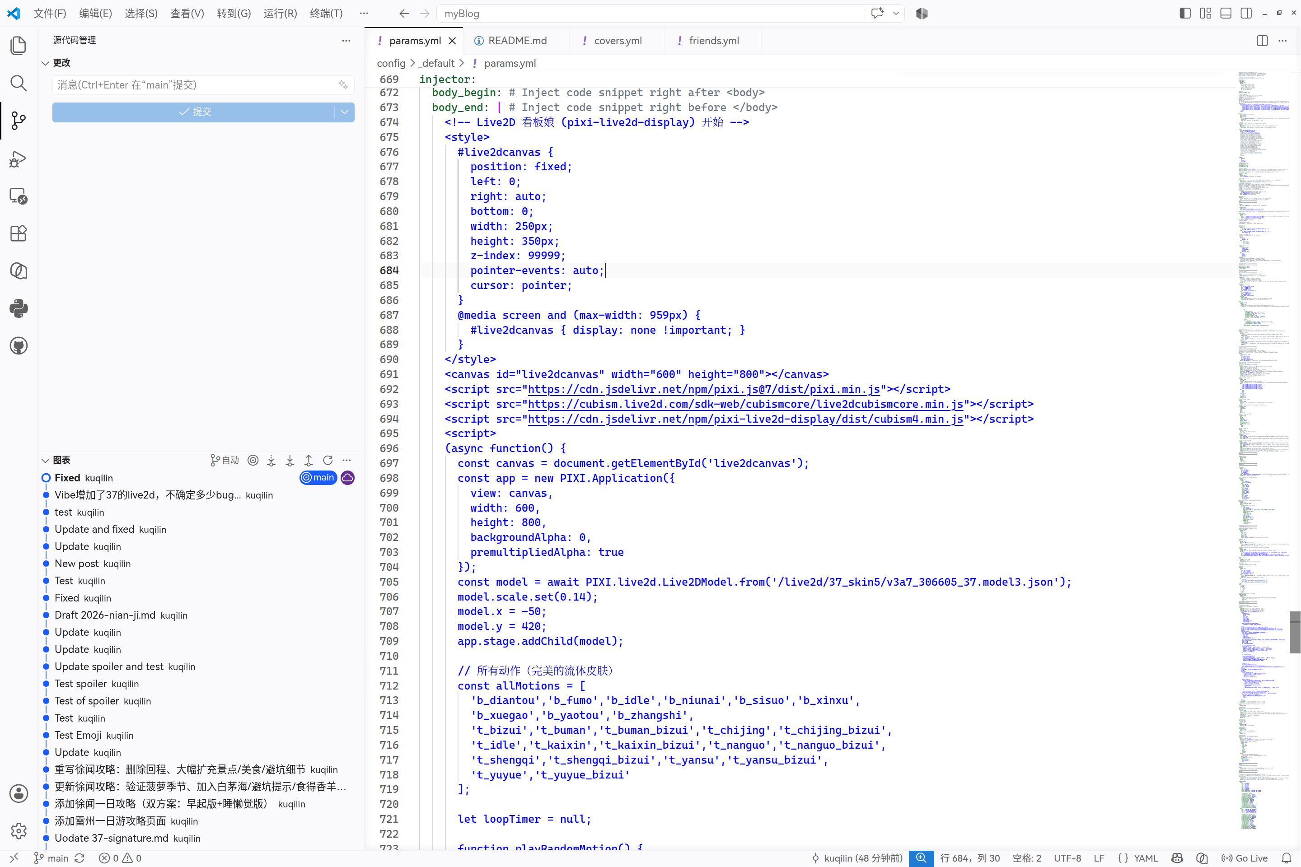1301x867 pixels.
Task: Click the go-to-current-history-item target icon
Action: [253, 460]
